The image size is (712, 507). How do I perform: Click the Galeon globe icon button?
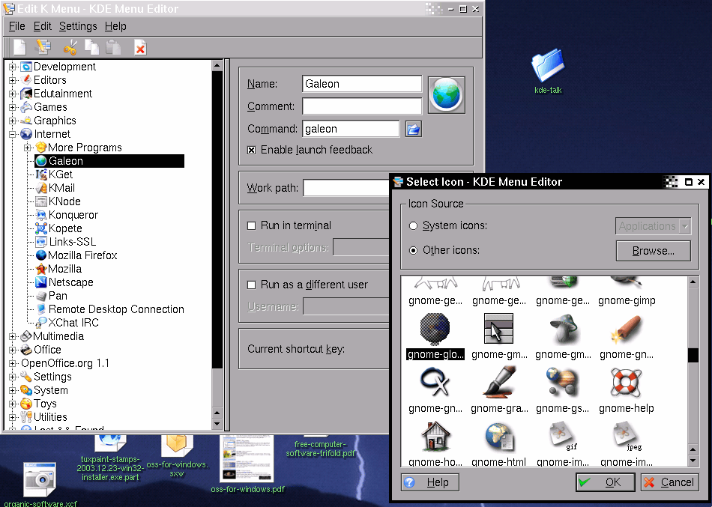tap(447, 95)
